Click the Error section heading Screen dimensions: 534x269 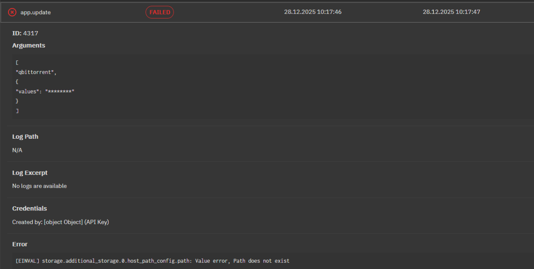tap(20, 244)
